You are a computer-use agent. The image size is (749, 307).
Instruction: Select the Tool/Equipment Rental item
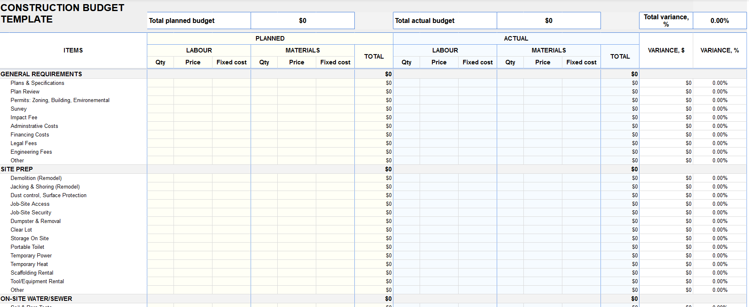pos(37,281)
